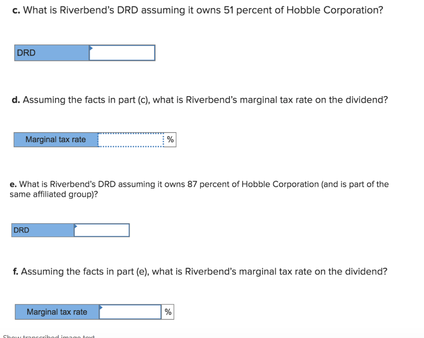Select the part d question text about marginal tax
This screenshot has width=424, height=338.
[x=199, y=99]
